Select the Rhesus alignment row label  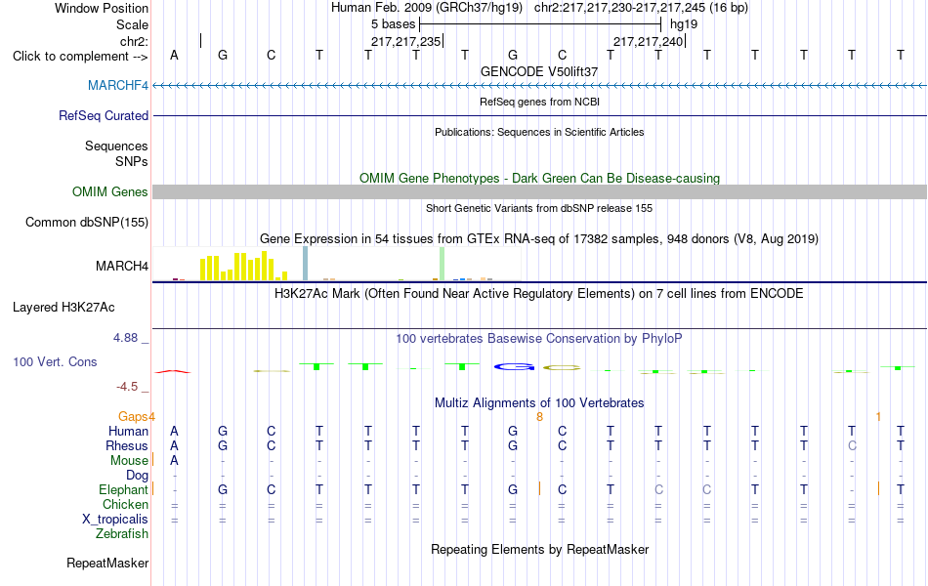(x=127, y=446)
